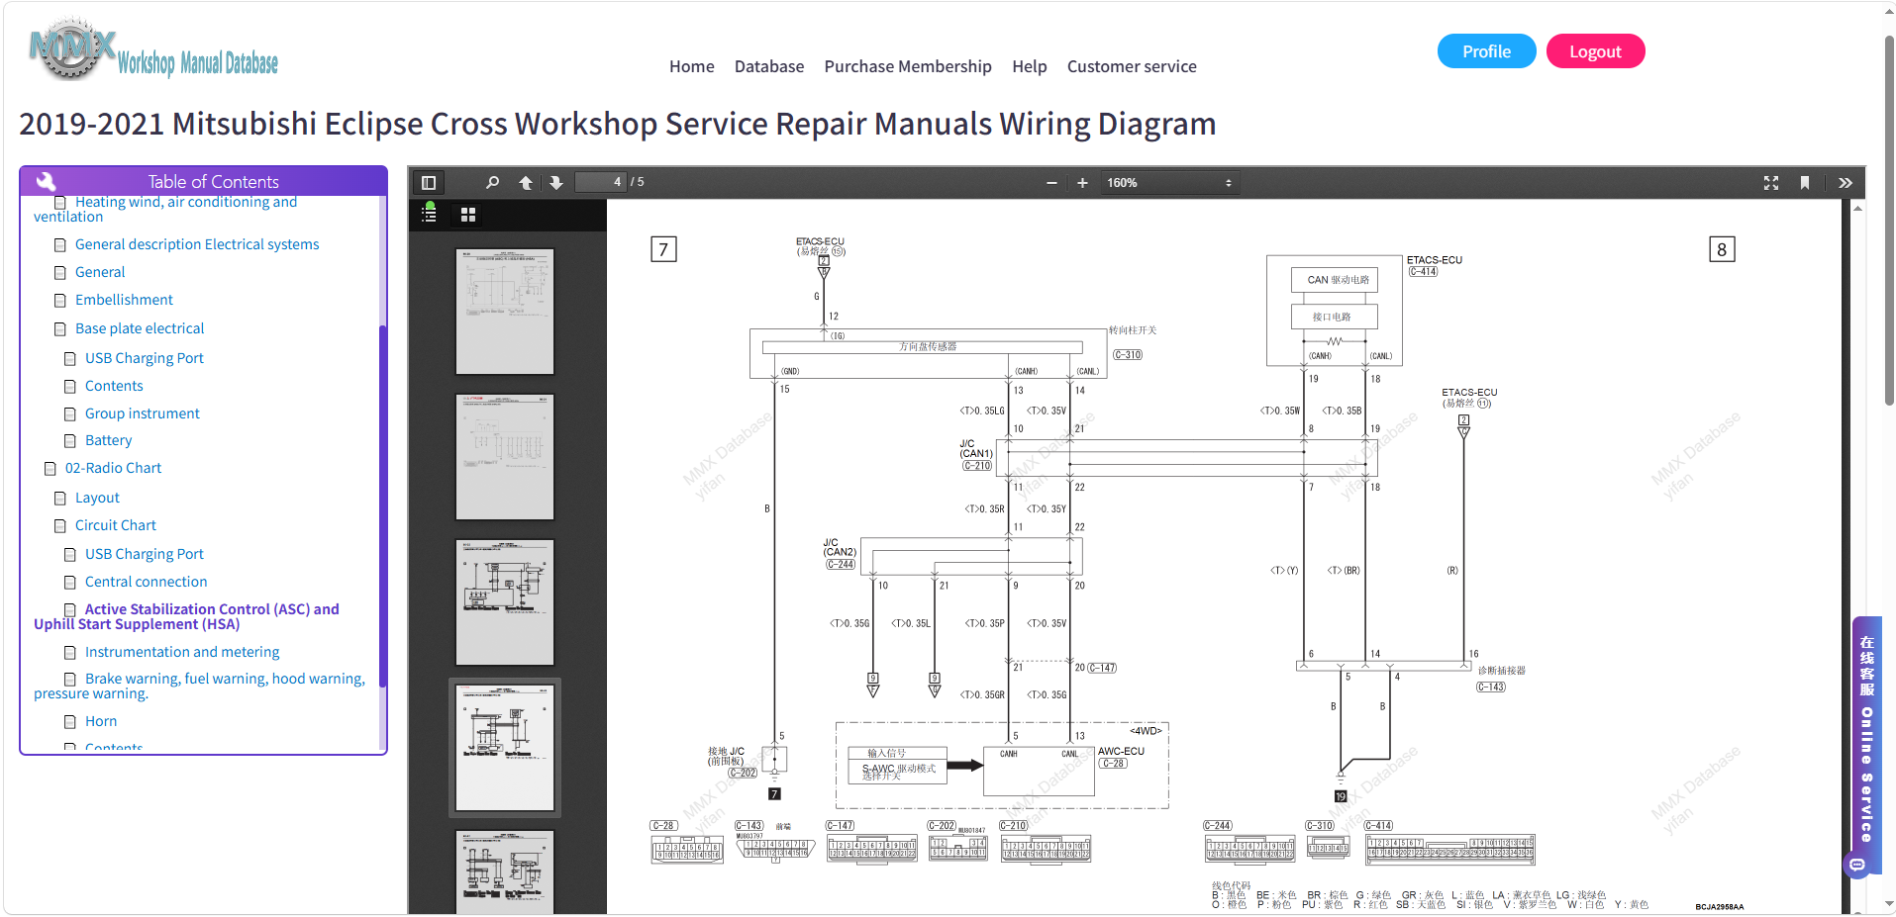The width and height of the screenshot is (1896, 917).
Task: Select the first page thumbnail
Action: tap(505, 312)
